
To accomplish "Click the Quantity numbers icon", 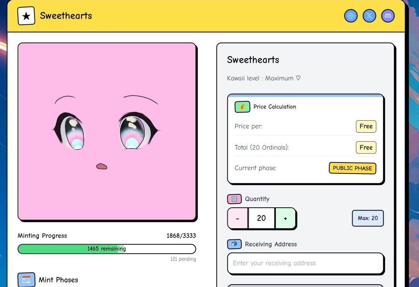I will (x=234, y=199).
